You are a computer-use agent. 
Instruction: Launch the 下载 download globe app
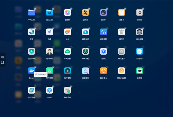(x=31, y=32)
